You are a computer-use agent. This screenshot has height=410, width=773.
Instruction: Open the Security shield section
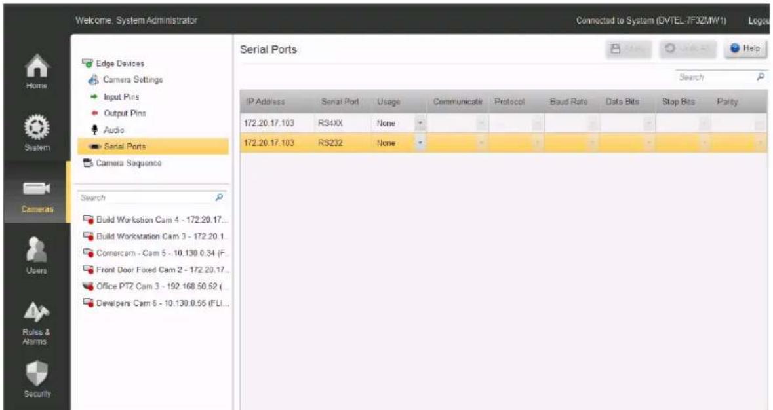[37, 379]
